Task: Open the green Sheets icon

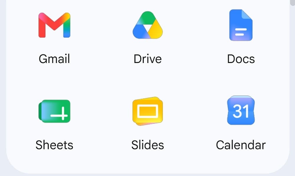Action: (54, 111)
